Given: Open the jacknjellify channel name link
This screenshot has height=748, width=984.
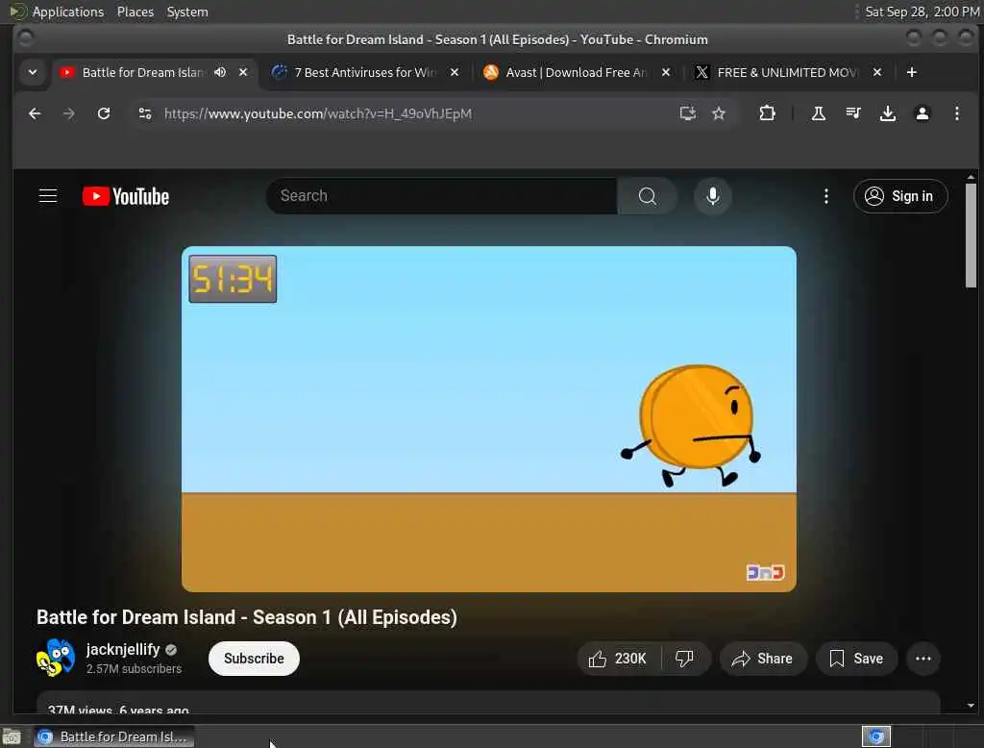Looking at the screenshot, I should click(123, 649).
